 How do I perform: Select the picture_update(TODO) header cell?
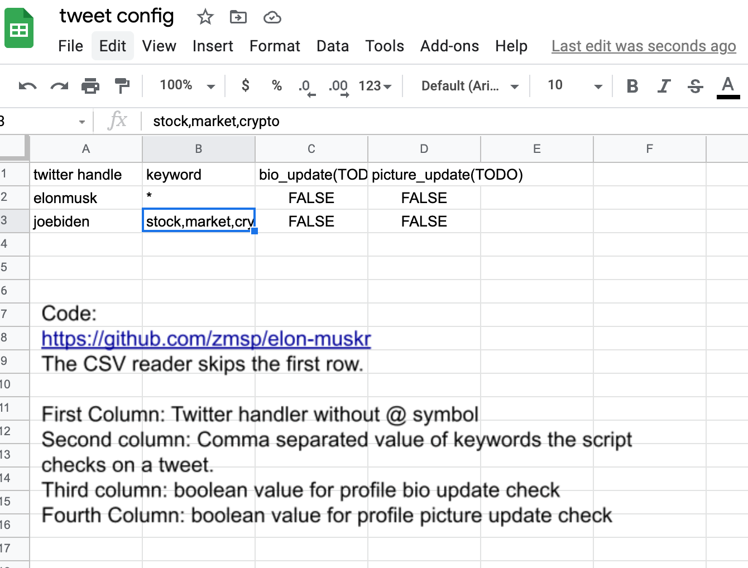point(424,174)
